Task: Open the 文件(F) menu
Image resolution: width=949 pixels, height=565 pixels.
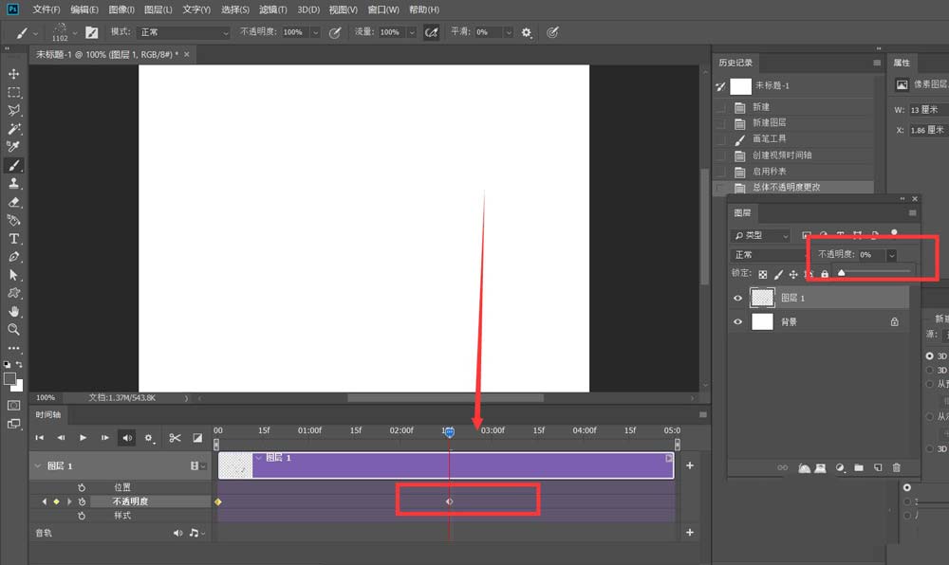Action: coord(46,9)
